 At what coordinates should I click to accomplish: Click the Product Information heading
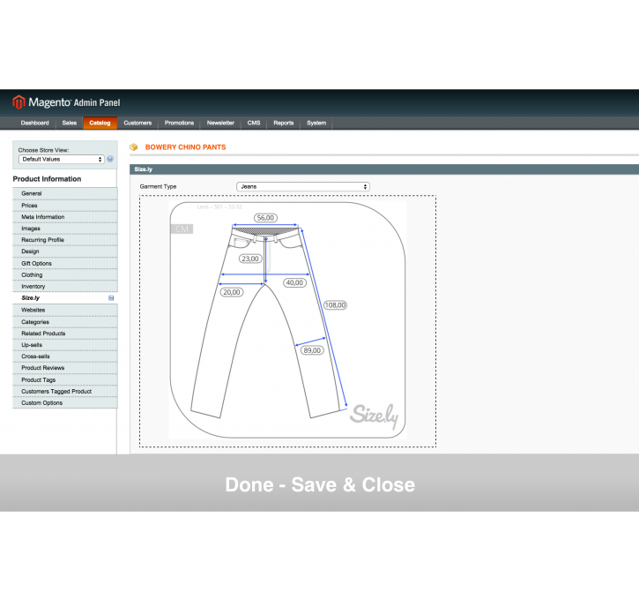click(x=47, y=178)
